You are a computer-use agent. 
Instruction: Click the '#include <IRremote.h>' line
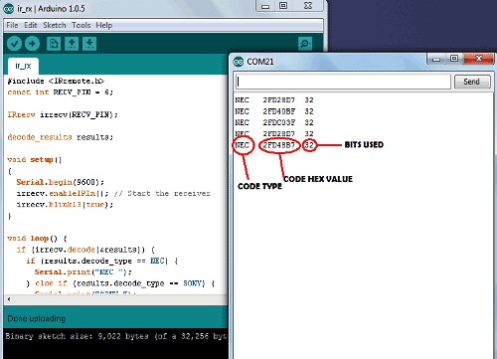click(56, 81)
